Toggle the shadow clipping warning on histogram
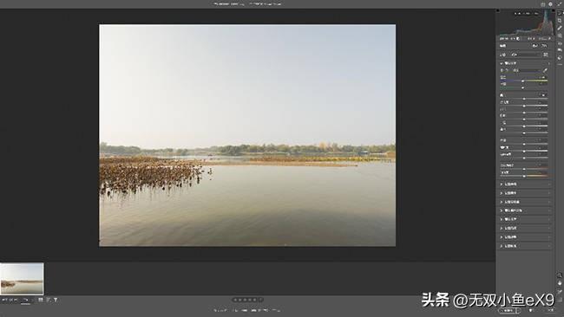Viewport: 564px width, 317px height. pyautogui.click(x=498, y=10)
